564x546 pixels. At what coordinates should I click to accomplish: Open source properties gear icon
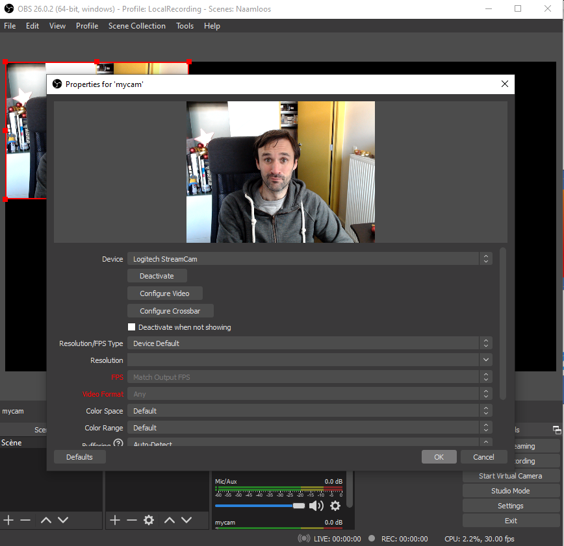point(149,520)
